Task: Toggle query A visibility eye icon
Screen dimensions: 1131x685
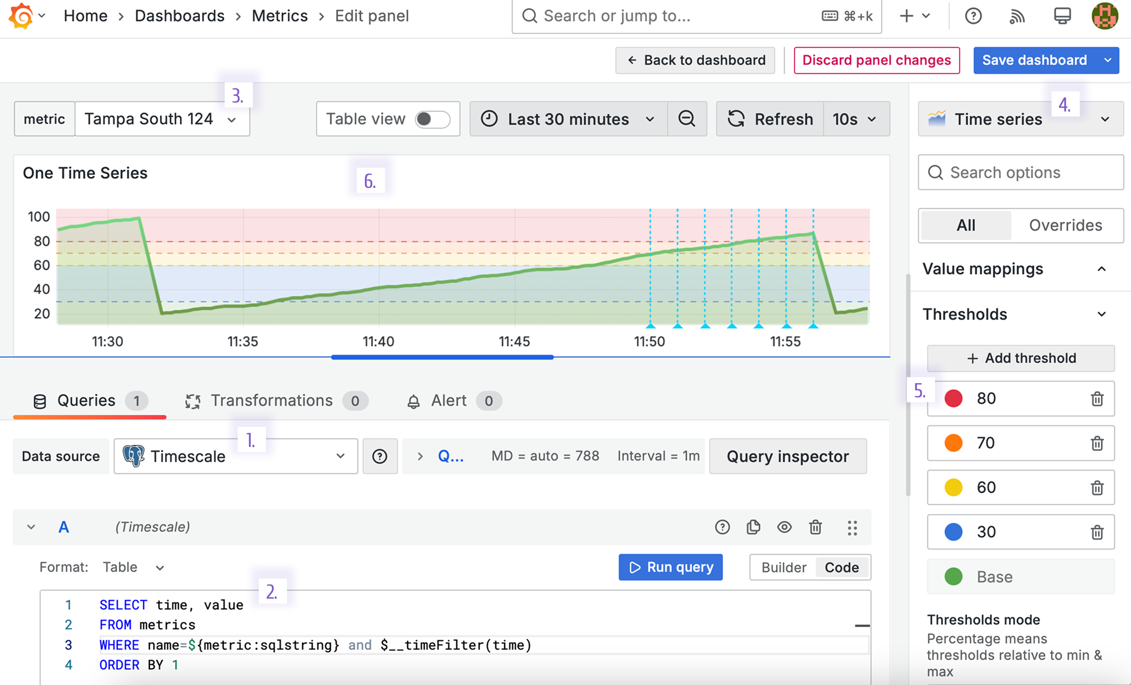Action: coord(784,527)
